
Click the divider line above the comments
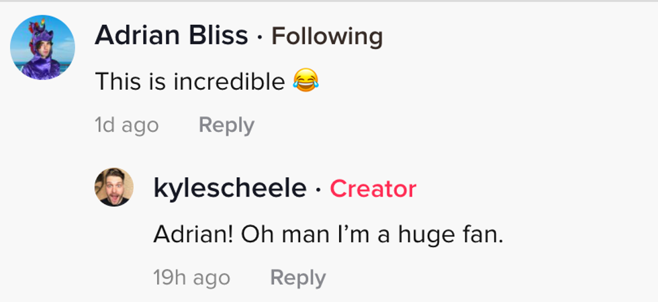(329, 1)
